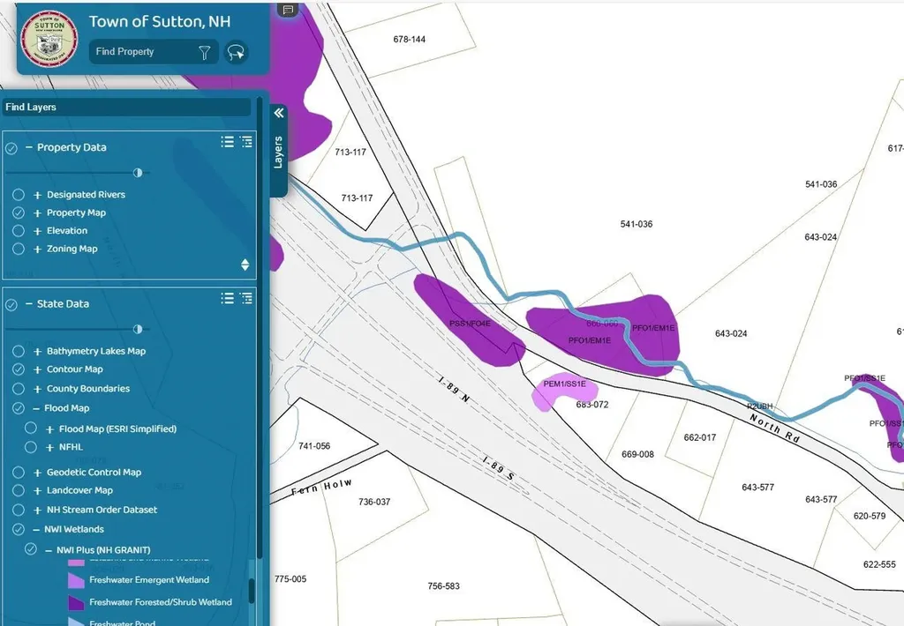The image size is (904, 626).
Task: Click State Data list view icon
Action: point(228,299)
